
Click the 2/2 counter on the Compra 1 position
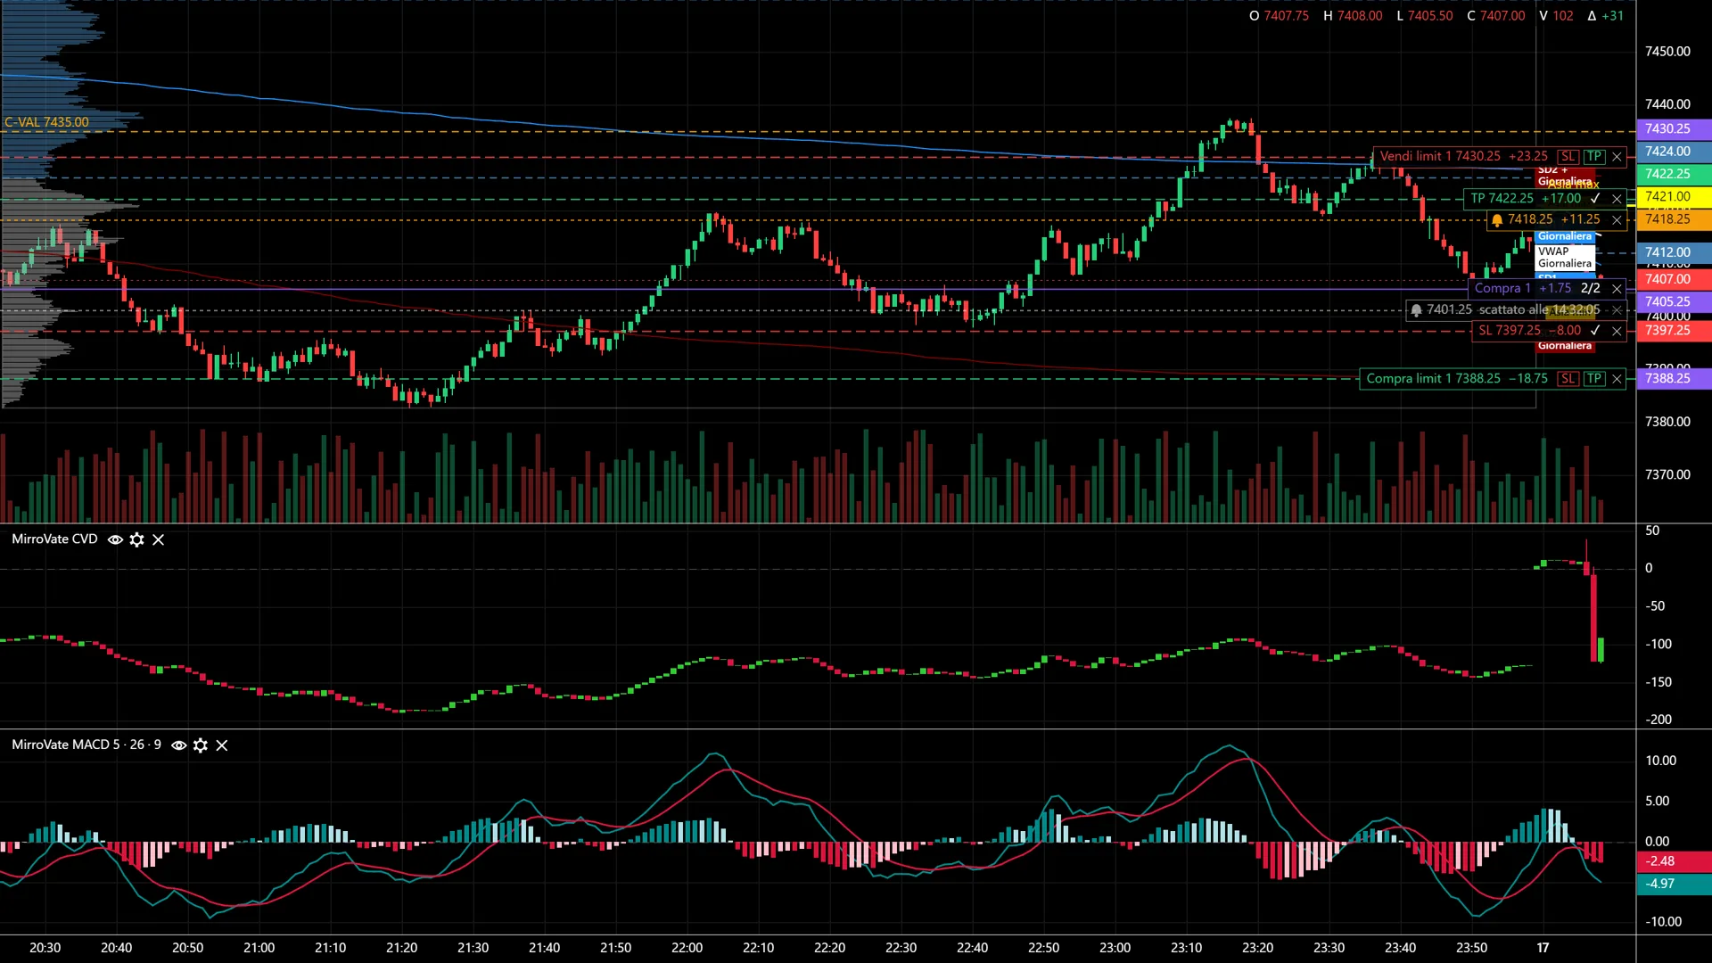1591,288
